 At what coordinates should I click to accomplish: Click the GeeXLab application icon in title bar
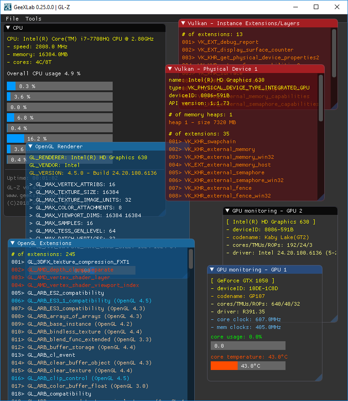pos(7,7)
